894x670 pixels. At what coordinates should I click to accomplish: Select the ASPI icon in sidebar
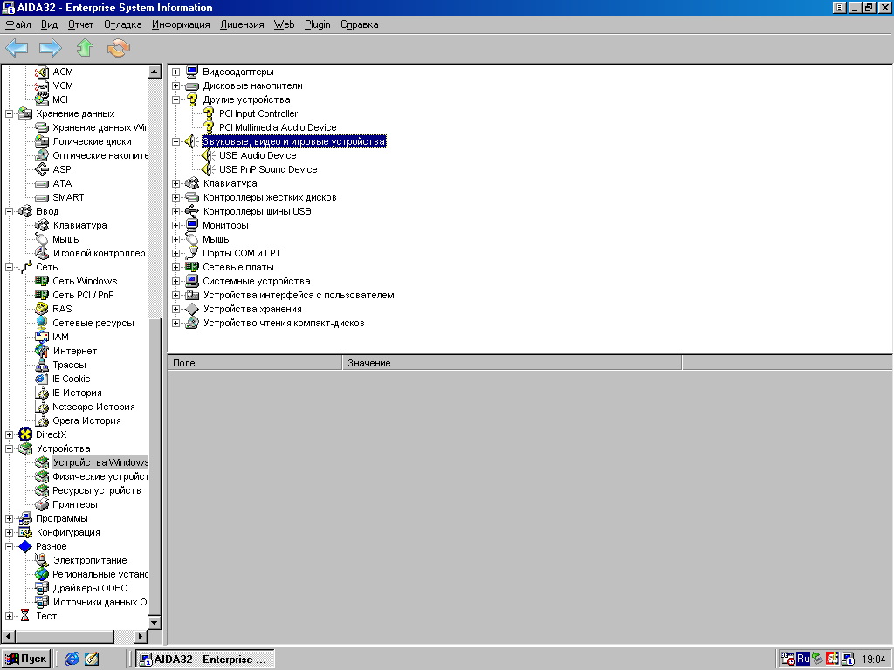point(42,170)
